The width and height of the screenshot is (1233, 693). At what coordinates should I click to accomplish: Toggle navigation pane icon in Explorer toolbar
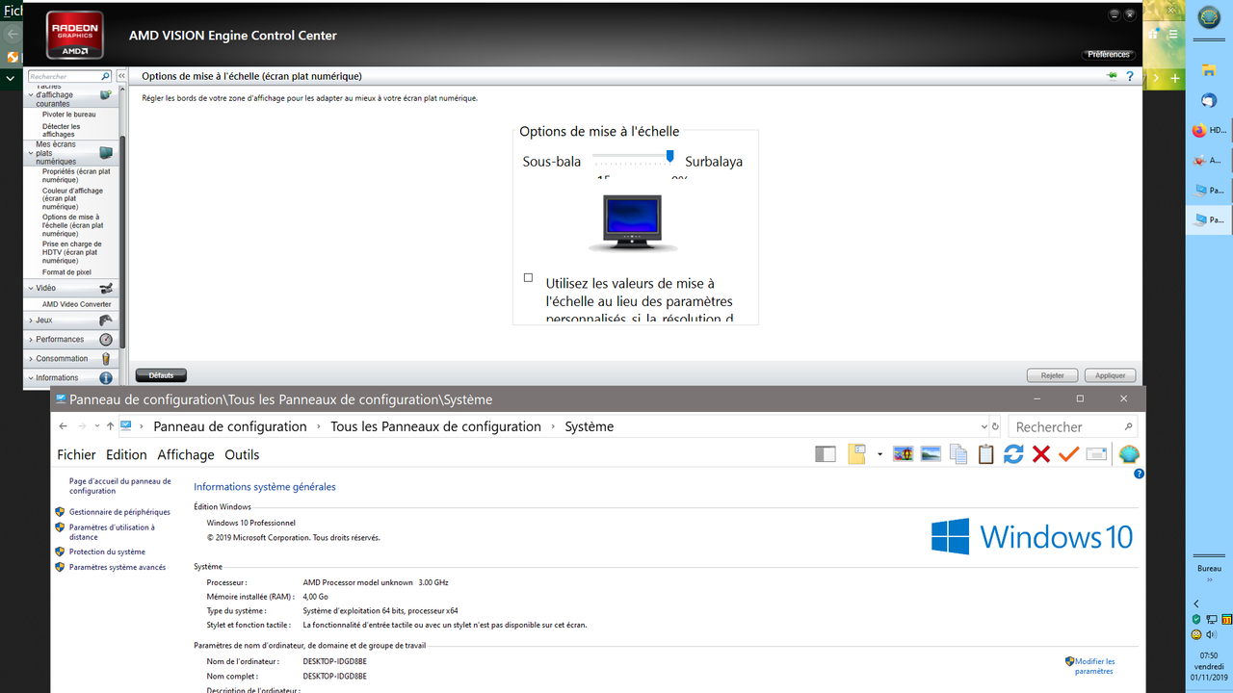coord(826,454)
